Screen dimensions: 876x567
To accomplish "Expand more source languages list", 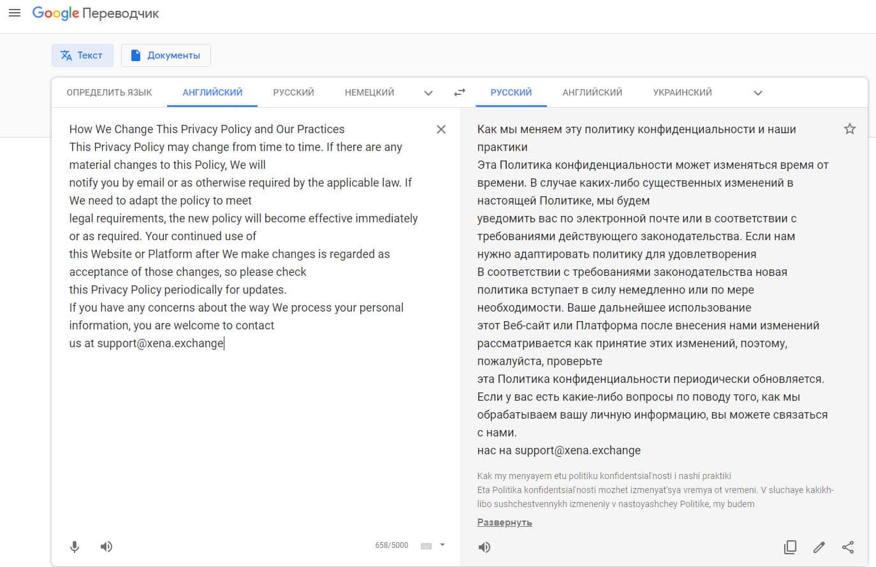I will (x=428, y=93).
